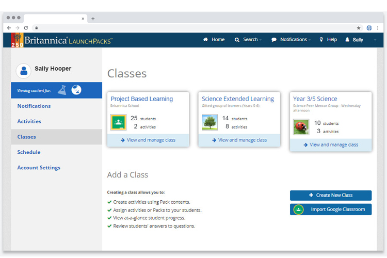This screenshot has height=258, width=387.
Task: Open the Sally user menu
Action: pos(354,40)
